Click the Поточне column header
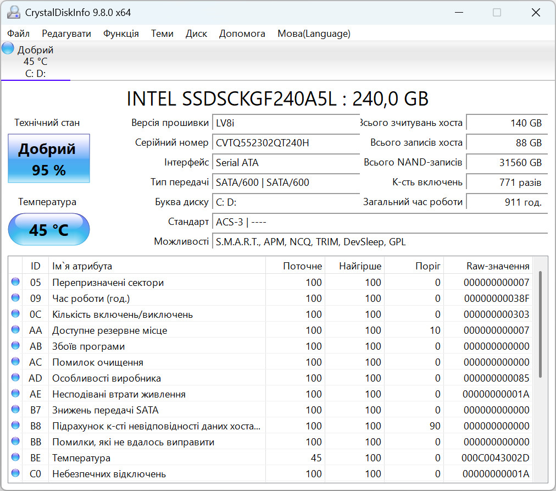The image size is (556, 491). pyautogui.click(x=295, y=266)
